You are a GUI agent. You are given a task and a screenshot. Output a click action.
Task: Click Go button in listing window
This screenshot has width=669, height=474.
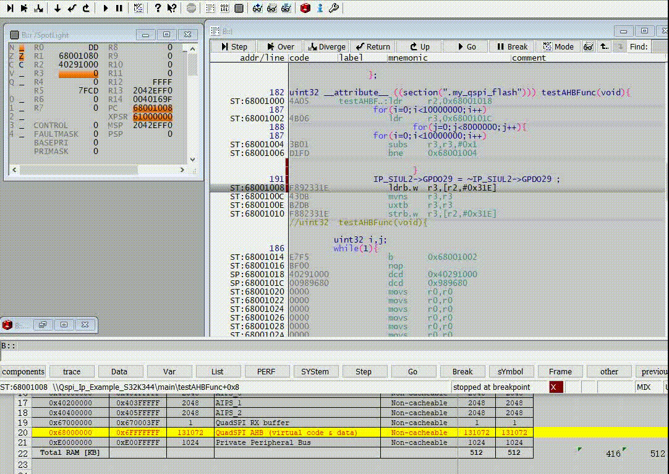(466, 46)
